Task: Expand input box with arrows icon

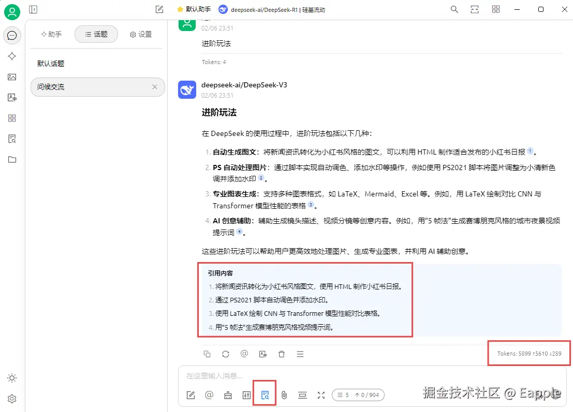Action: point(321,395)
